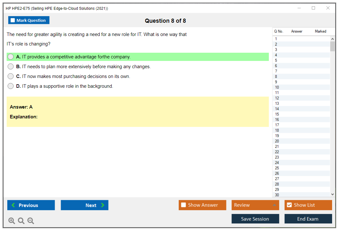Click the question list scrollbar thumb
Image resolution: width=340 pixels, height=232 pixels.
(x=332, y=46)
